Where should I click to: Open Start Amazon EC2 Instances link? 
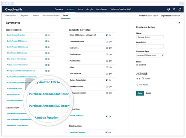click(x=17, y=53)
